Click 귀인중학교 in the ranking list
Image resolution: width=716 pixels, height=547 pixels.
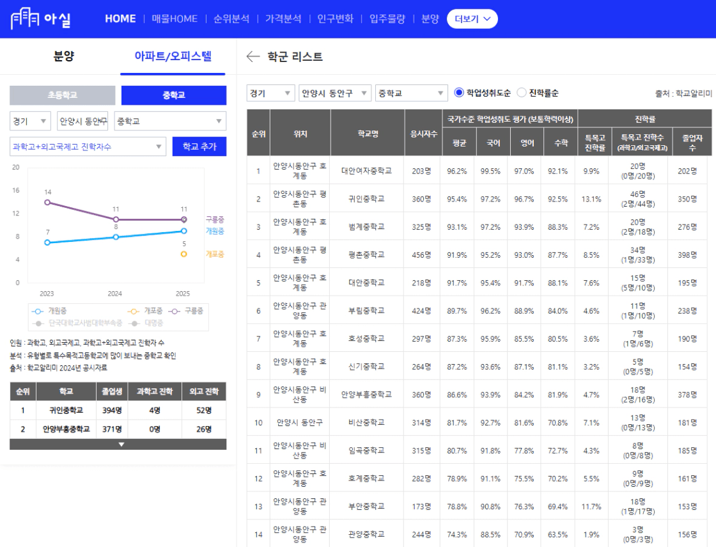[367, 199]
